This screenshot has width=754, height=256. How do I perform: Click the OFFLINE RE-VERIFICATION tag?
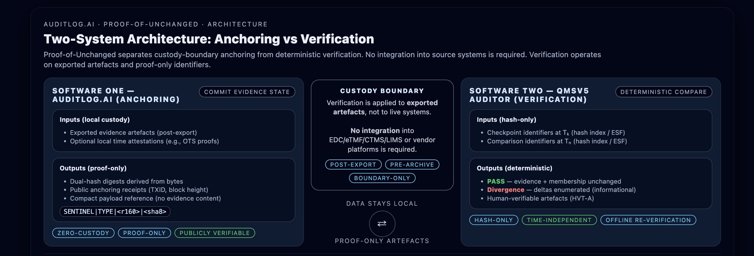pos(648,220)
